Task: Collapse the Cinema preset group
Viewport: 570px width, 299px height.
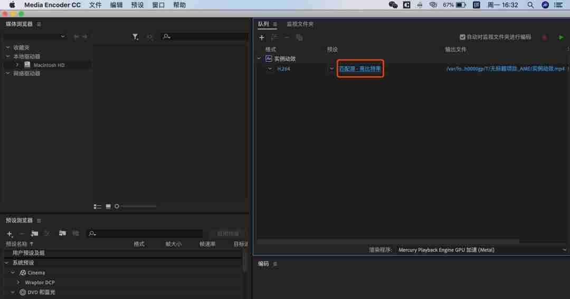Action: 13,273
